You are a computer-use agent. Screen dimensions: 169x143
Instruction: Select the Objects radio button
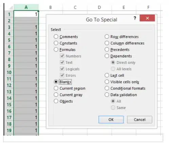click(x=56, y=101)
